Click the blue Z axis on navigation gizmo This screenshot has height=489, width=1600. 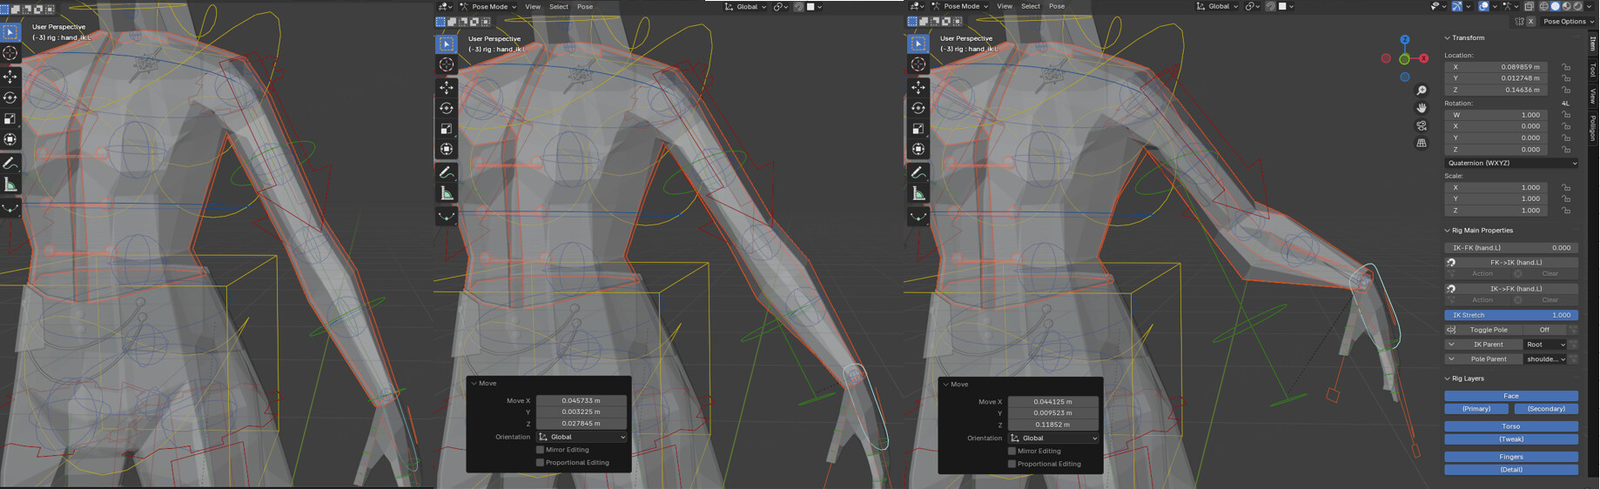(x=1404, y=40)
